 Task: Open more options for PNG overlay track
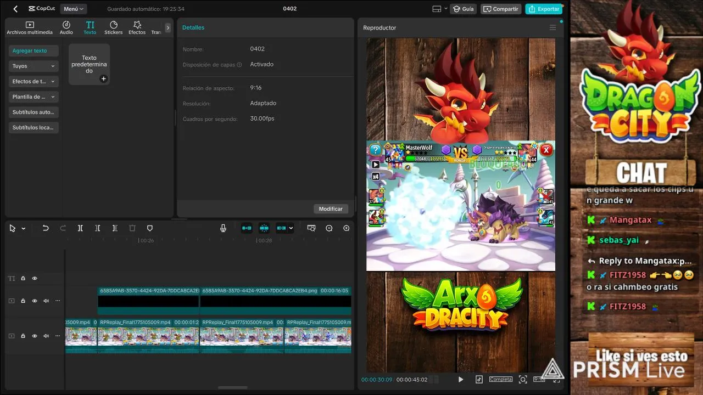click(57, 301)
